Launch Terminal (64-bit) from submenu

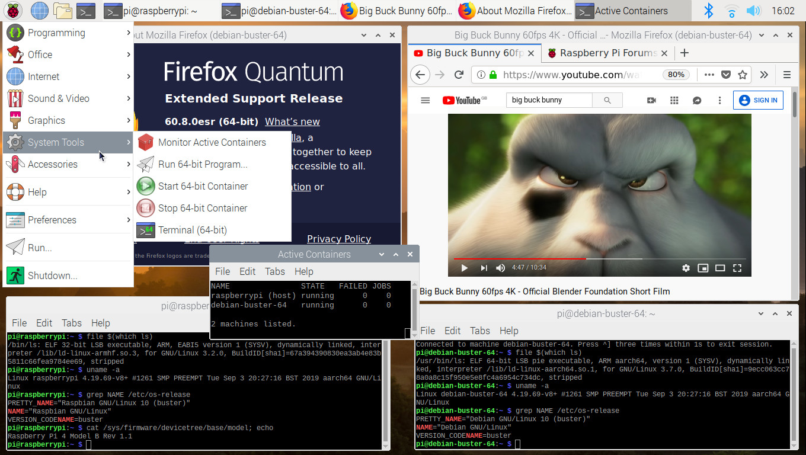(212, 230)
